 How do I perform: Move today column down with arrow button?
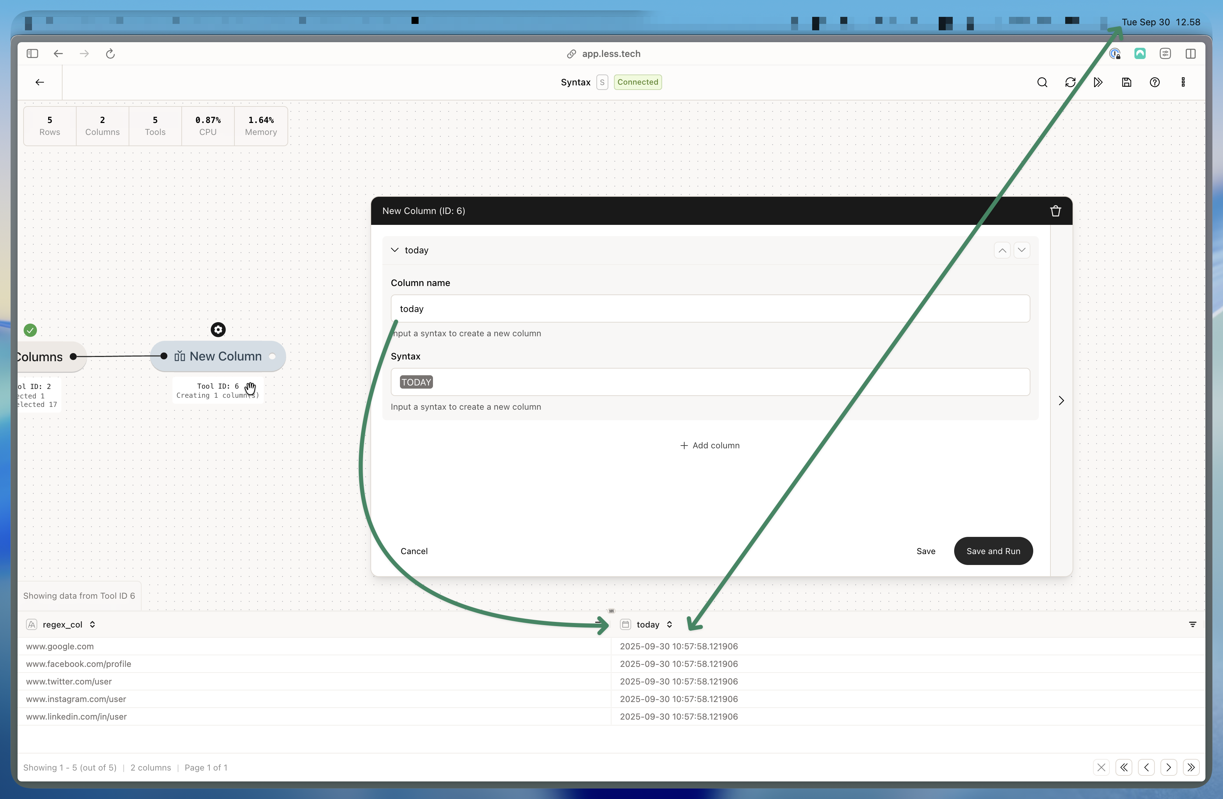click(1022, 250)
